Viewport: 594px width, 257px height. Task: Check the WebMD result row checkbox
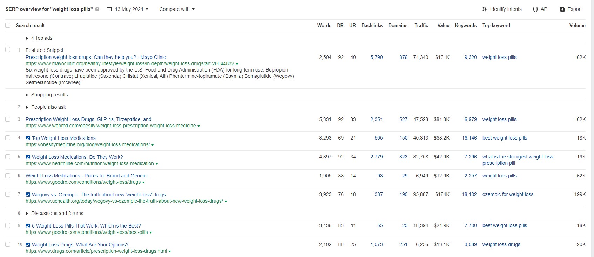8,119
